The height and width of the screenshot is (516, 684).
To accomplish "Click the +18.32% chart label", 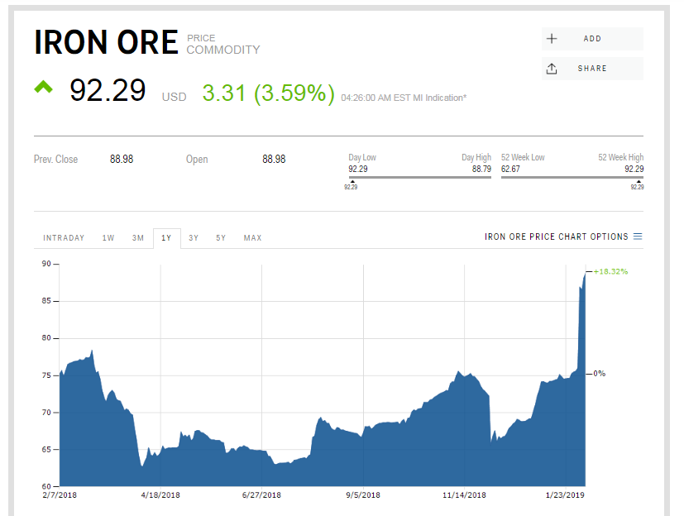I will tap(610, 271).
